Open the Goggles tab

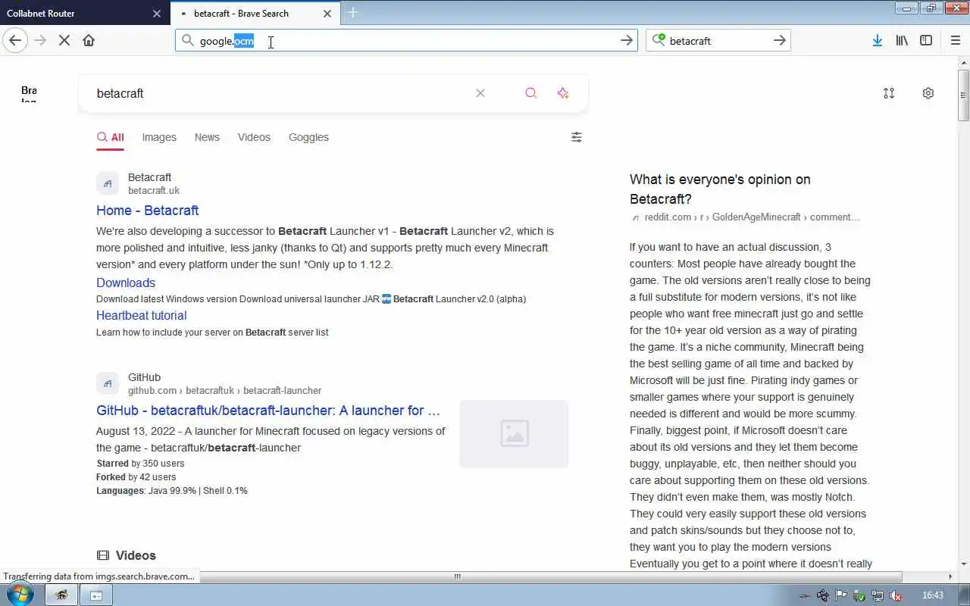pos(308,137)
